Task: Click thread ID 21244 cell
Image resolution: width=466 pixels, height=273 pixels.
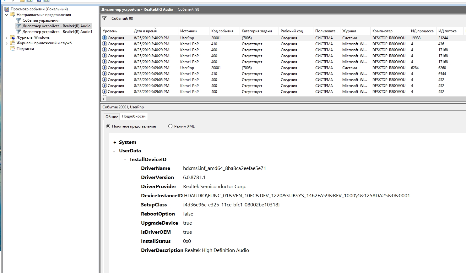Action: pos(443,38)
